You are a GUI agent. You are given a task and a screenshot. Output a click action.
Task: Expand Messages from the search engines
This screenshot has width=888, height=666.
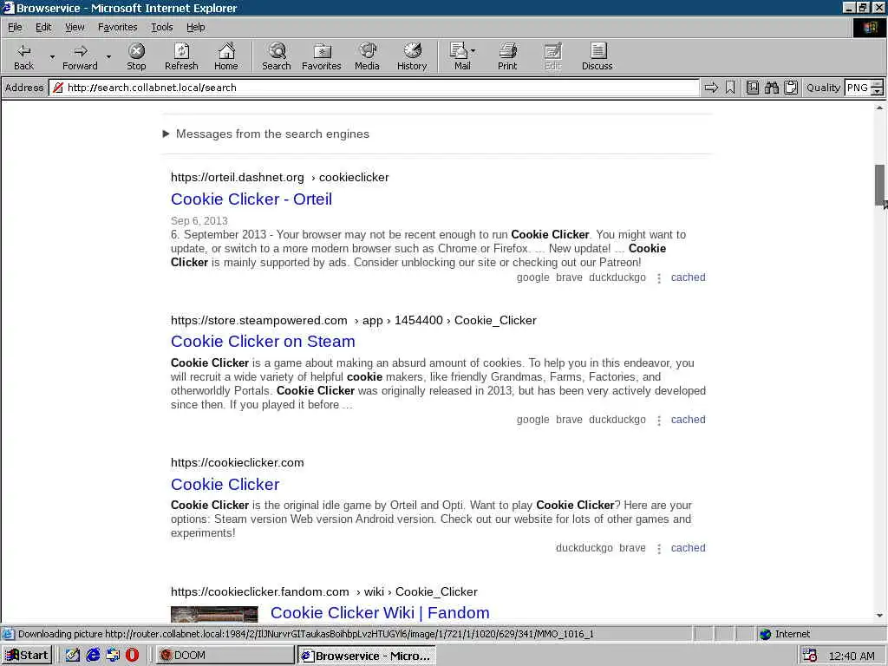tap(265, 134)
